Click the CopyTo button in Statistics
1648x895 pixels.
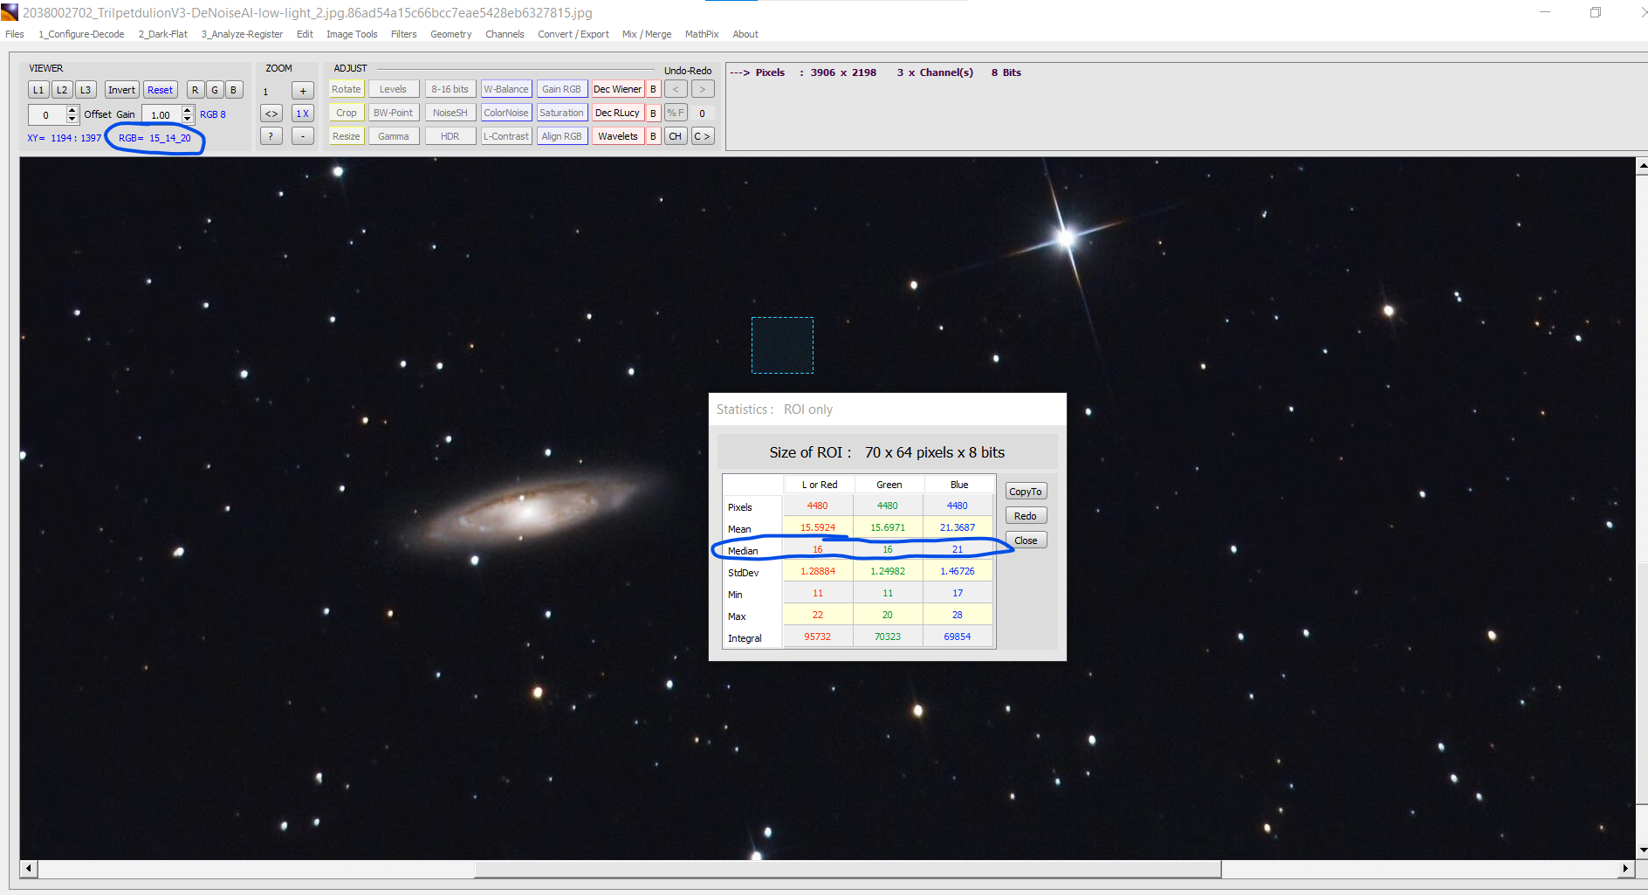click(1026, 492)
